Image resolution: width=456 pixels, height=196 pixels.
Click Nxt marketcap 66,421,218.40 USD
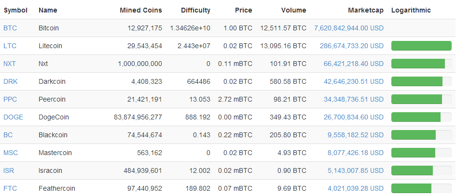354,64
